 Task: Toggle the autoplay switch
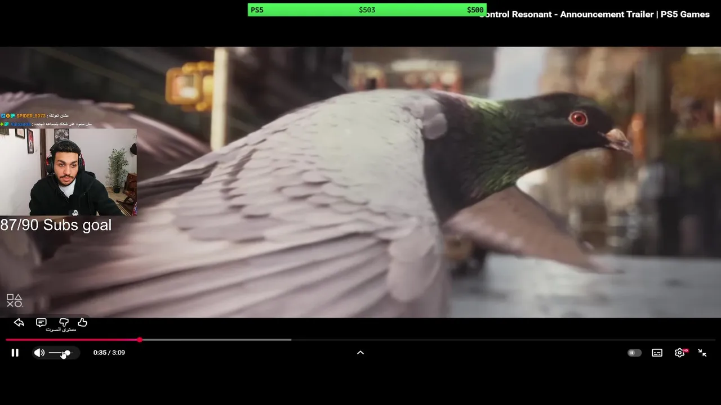[x=634, y=353]
